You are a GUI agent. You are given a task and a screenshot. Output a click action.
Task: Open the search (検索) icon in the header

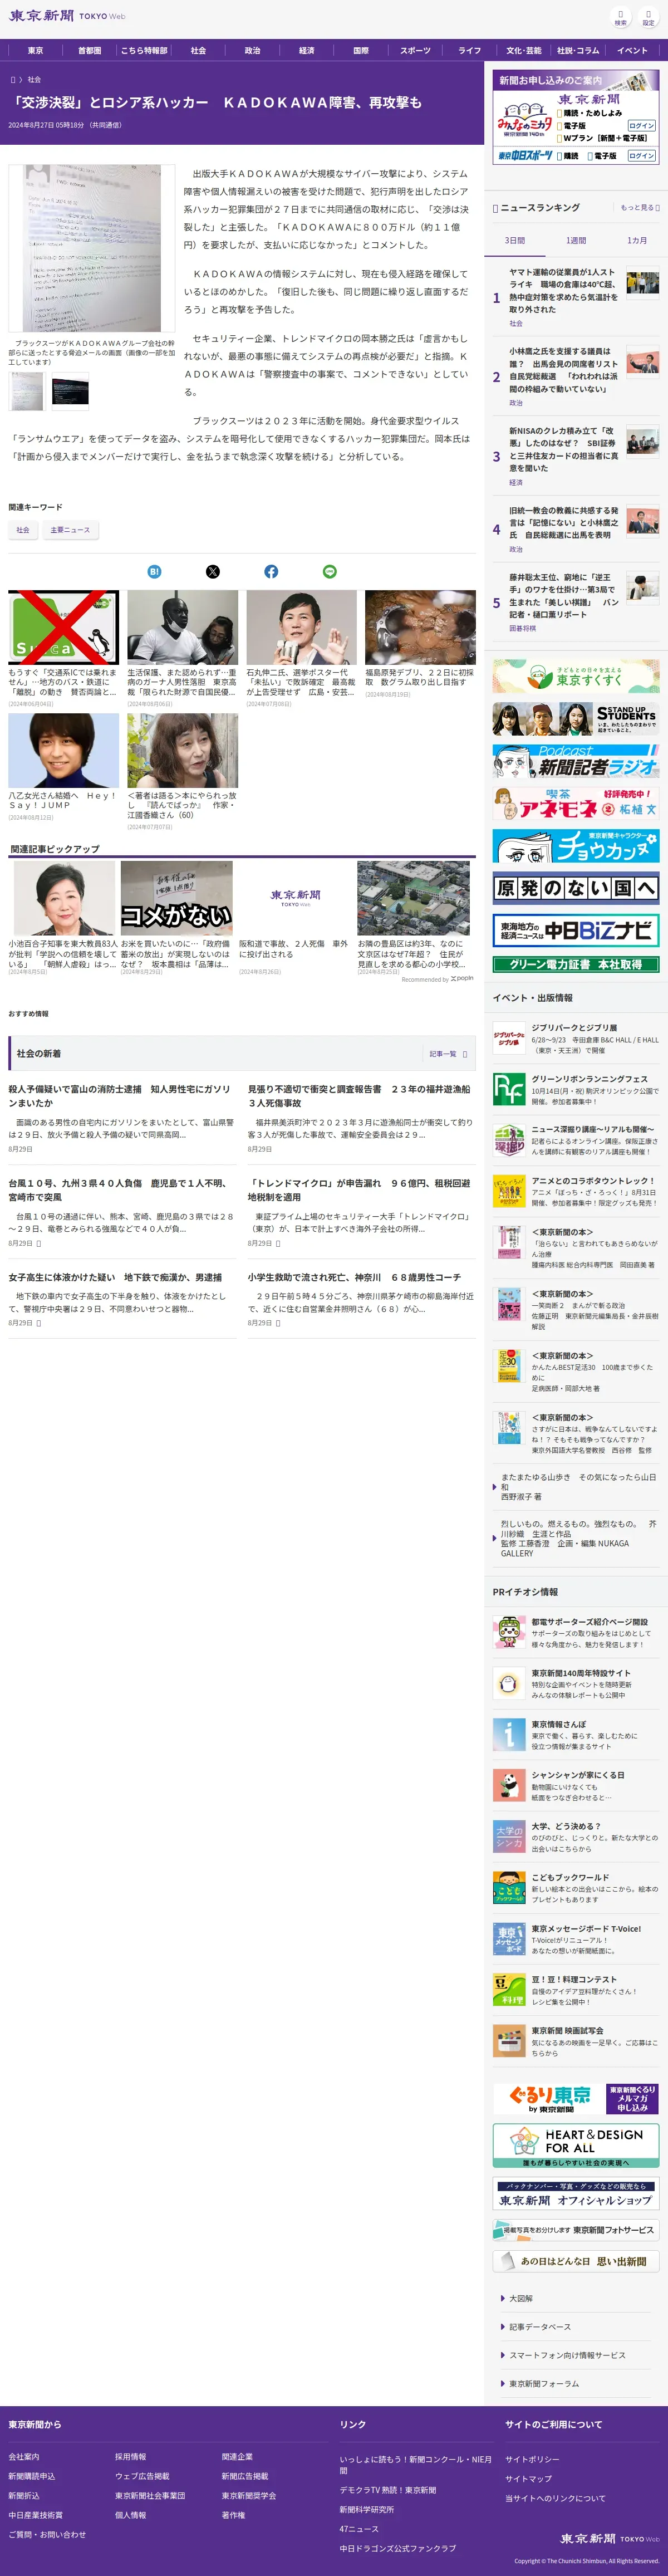pos(620,18)
